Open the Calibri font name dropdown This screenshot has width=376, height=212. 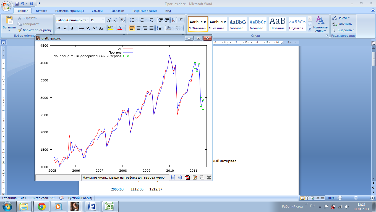click(88, 20)
